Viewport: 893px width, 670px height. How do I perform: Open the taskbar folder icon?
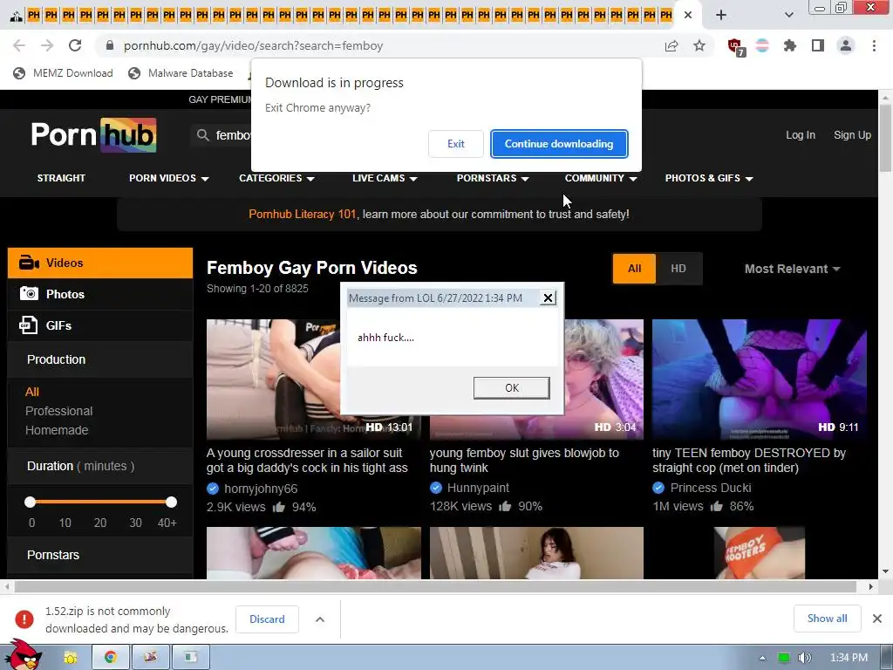(x=70, y=658)
